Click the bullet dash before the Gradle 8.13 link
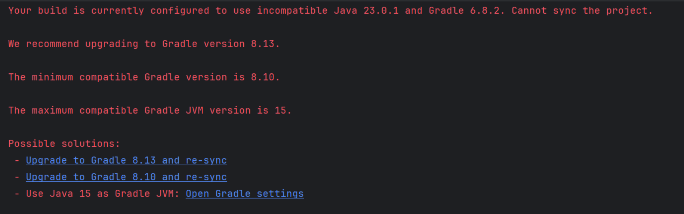Viewport: 684px width, 214px height. pyautogui.click(x=17, y=160)
